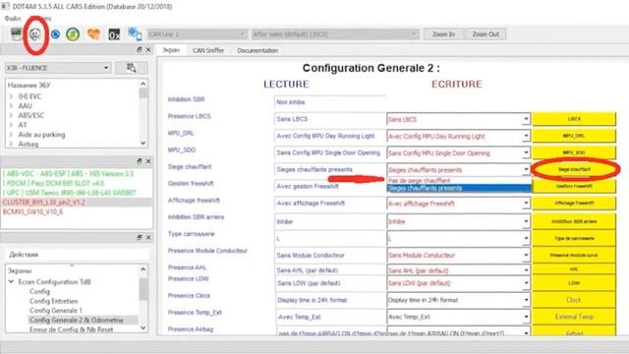Click the expert mode globe icon
Viewport: 629px width, 354px height.
tap(35, 34)
